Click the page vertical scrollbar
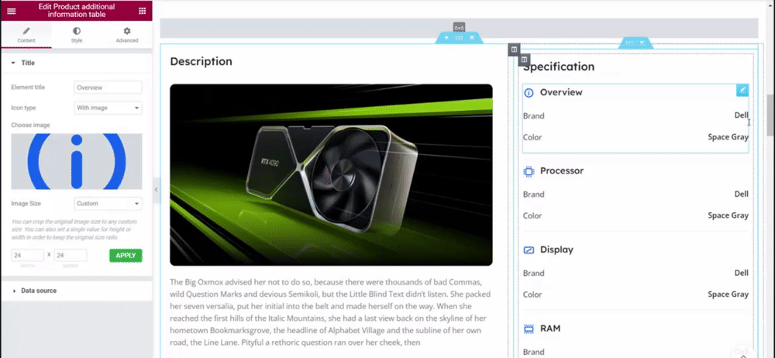Image resolution: width=775 pixels, height=358 pixels. 770,114
